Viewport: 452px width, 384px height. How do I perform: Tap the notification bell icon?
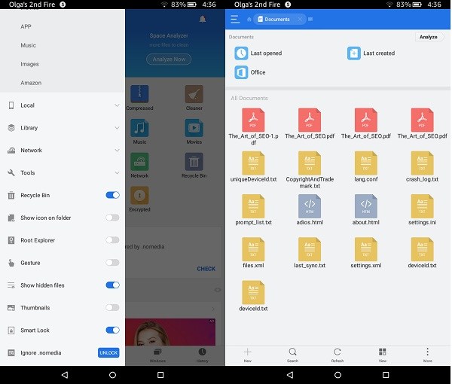click(x=203, y=20)
